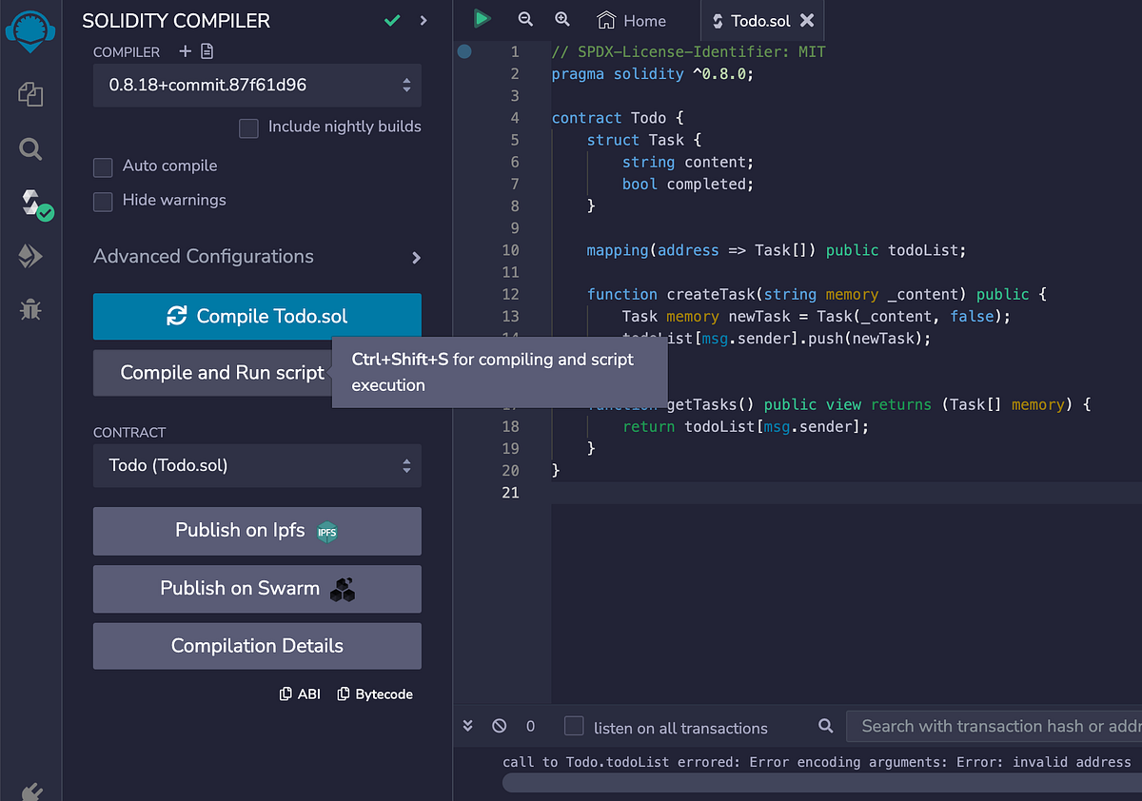The height and width of the screenshot is (801, 1142).
Task: Clear the terminal console output
Action: 499,726
